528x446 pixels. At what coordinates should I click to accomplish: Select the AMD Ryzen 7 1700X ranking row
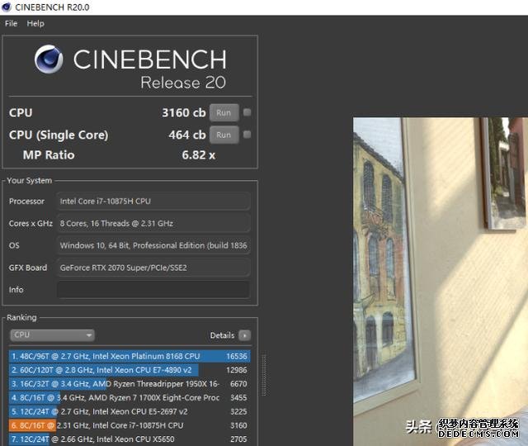130,398
